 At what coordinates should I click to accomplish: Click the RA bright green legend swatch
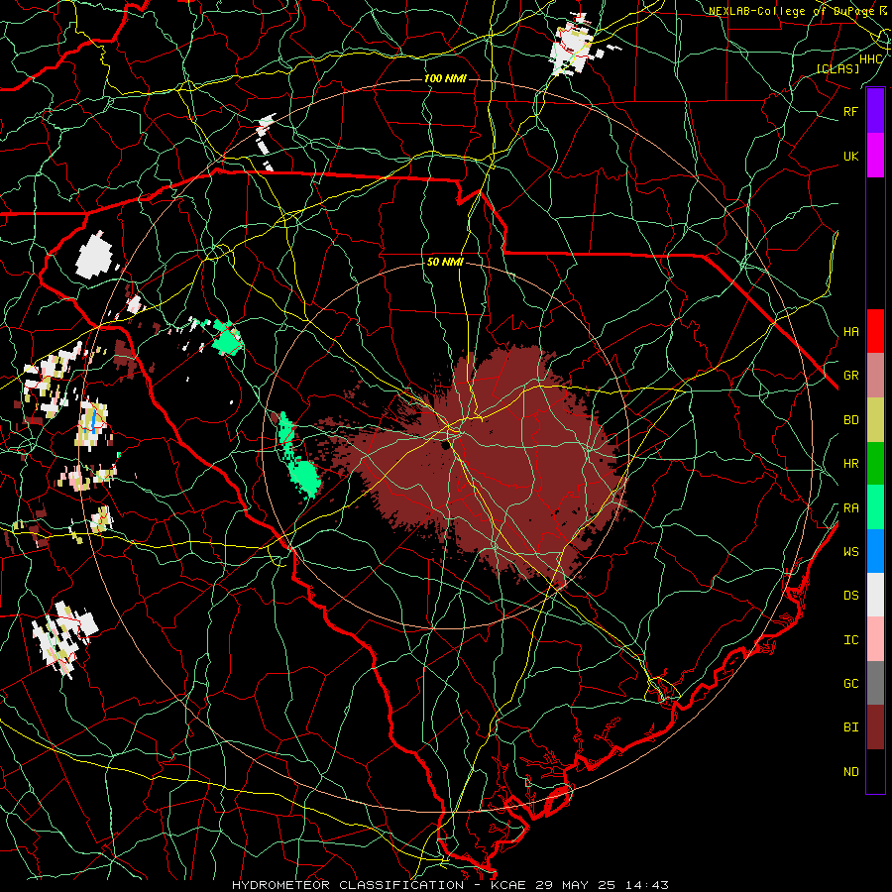(875, 507)
